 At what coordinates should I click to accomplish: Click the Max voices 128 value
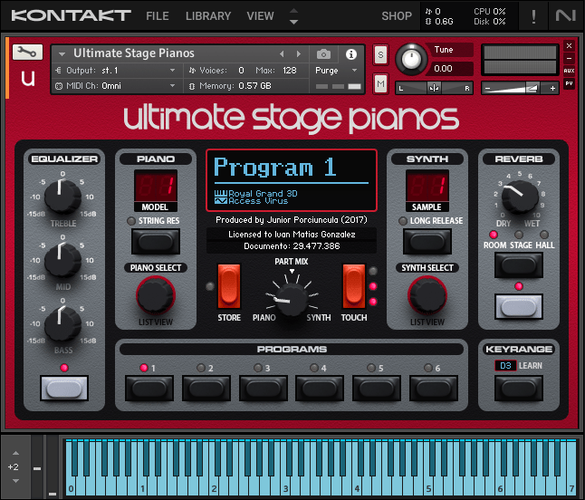click(290, 70)
